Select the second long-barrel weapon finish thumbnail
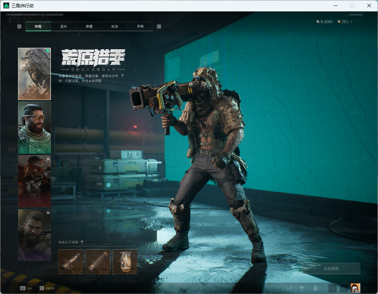This screenshot has height=294, width=378. (98, 262)
